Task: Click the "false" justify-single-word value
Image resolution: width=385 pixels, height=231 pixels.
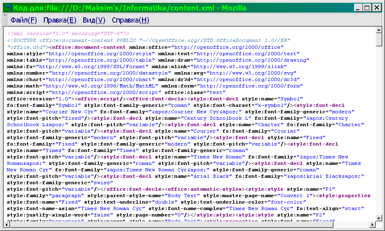Action: point(102,215)
